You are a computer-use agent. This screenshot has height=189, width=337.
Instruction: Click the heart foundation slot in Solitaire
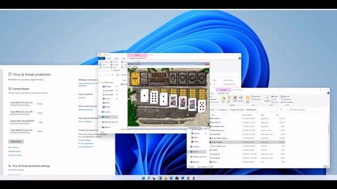[182, 78]
